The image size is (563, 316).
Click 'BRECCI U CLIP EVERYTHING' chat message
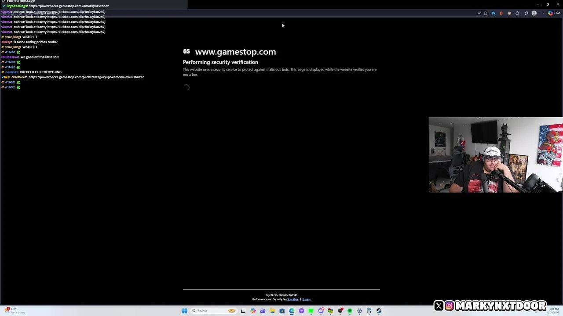point(41,72)
